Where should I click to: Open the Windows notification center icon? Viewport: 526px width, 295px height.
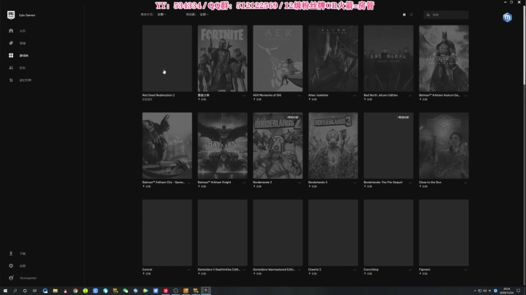click(518, 291)
